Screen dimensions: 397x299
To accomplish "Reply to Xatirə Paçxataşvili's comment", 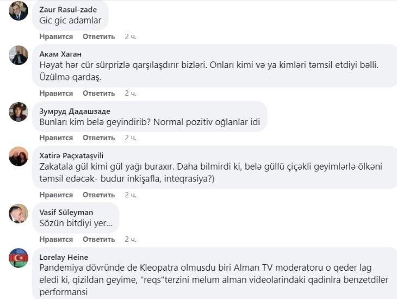I will (x=98, y=195).
